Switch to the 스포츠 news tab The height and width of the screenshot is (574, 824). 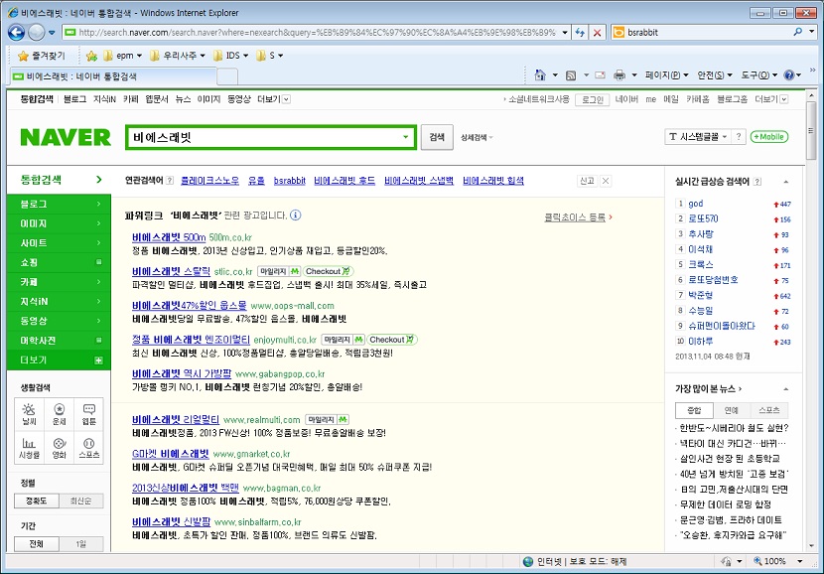(769, 410)
